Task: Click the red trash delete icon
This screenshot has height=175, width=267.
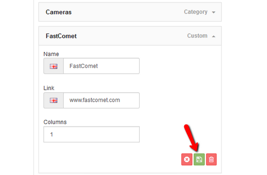Action: tap(212, 159)
